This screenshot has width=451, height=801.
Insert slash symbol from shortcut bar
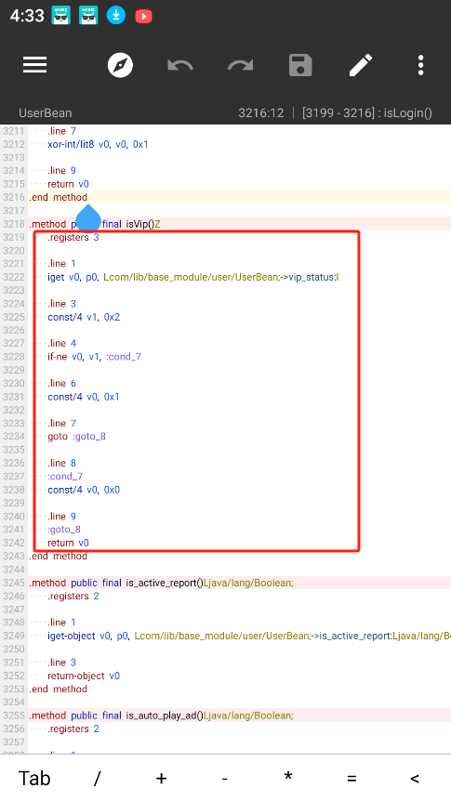click(97, 778)
